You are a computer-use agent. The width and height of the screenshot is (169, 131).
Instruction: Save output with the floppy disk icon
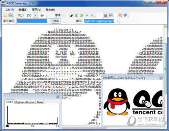[10, 16]
